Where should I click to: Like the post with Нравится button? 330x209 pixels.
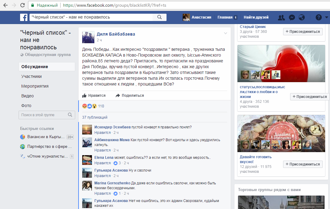(x=94, y=96)
